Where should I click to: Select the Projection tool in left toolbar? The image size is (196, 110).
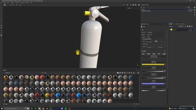(1, 12)
